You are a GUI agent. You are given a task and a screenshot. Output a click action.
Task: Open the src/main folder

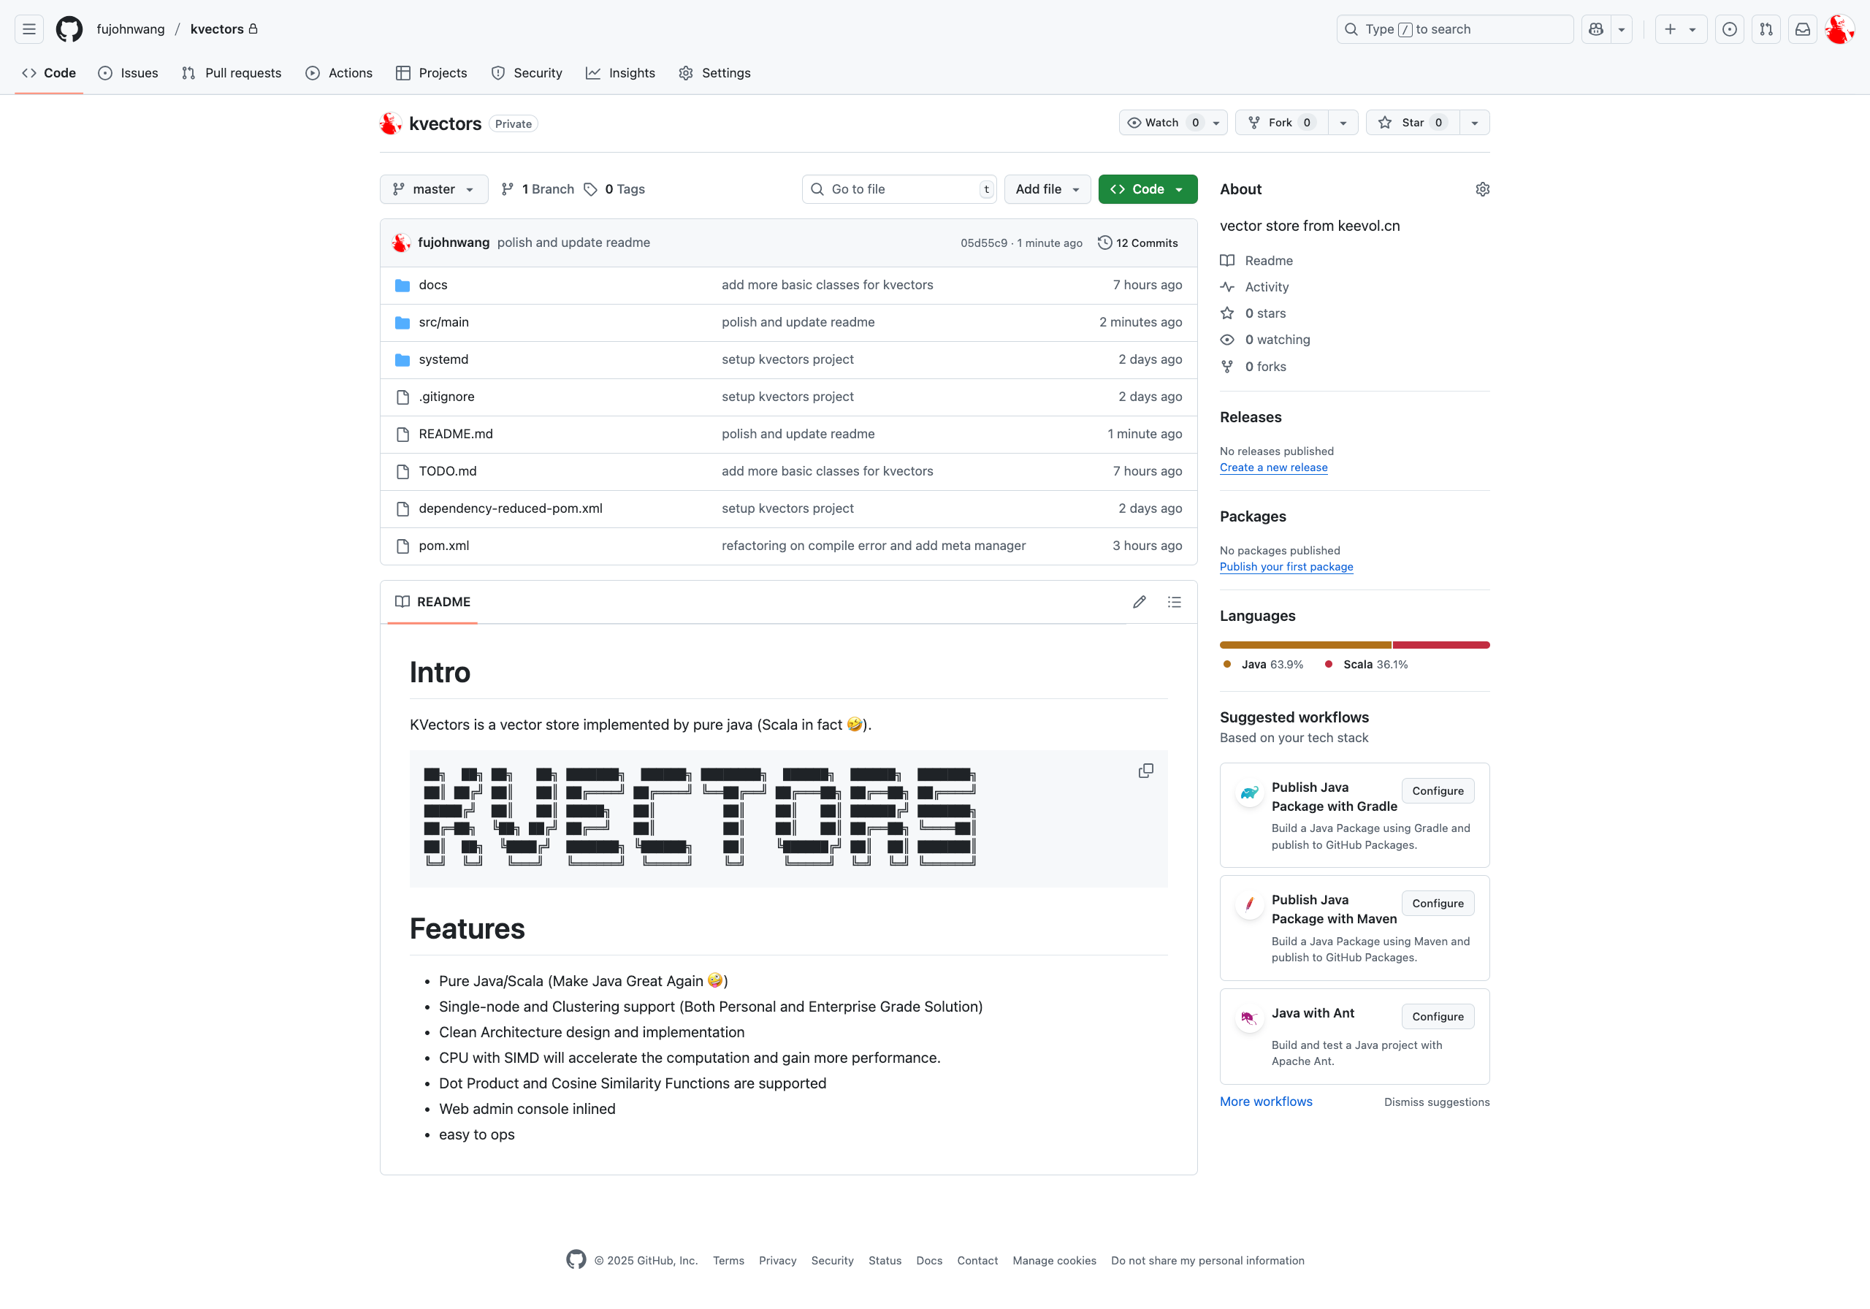444,323
